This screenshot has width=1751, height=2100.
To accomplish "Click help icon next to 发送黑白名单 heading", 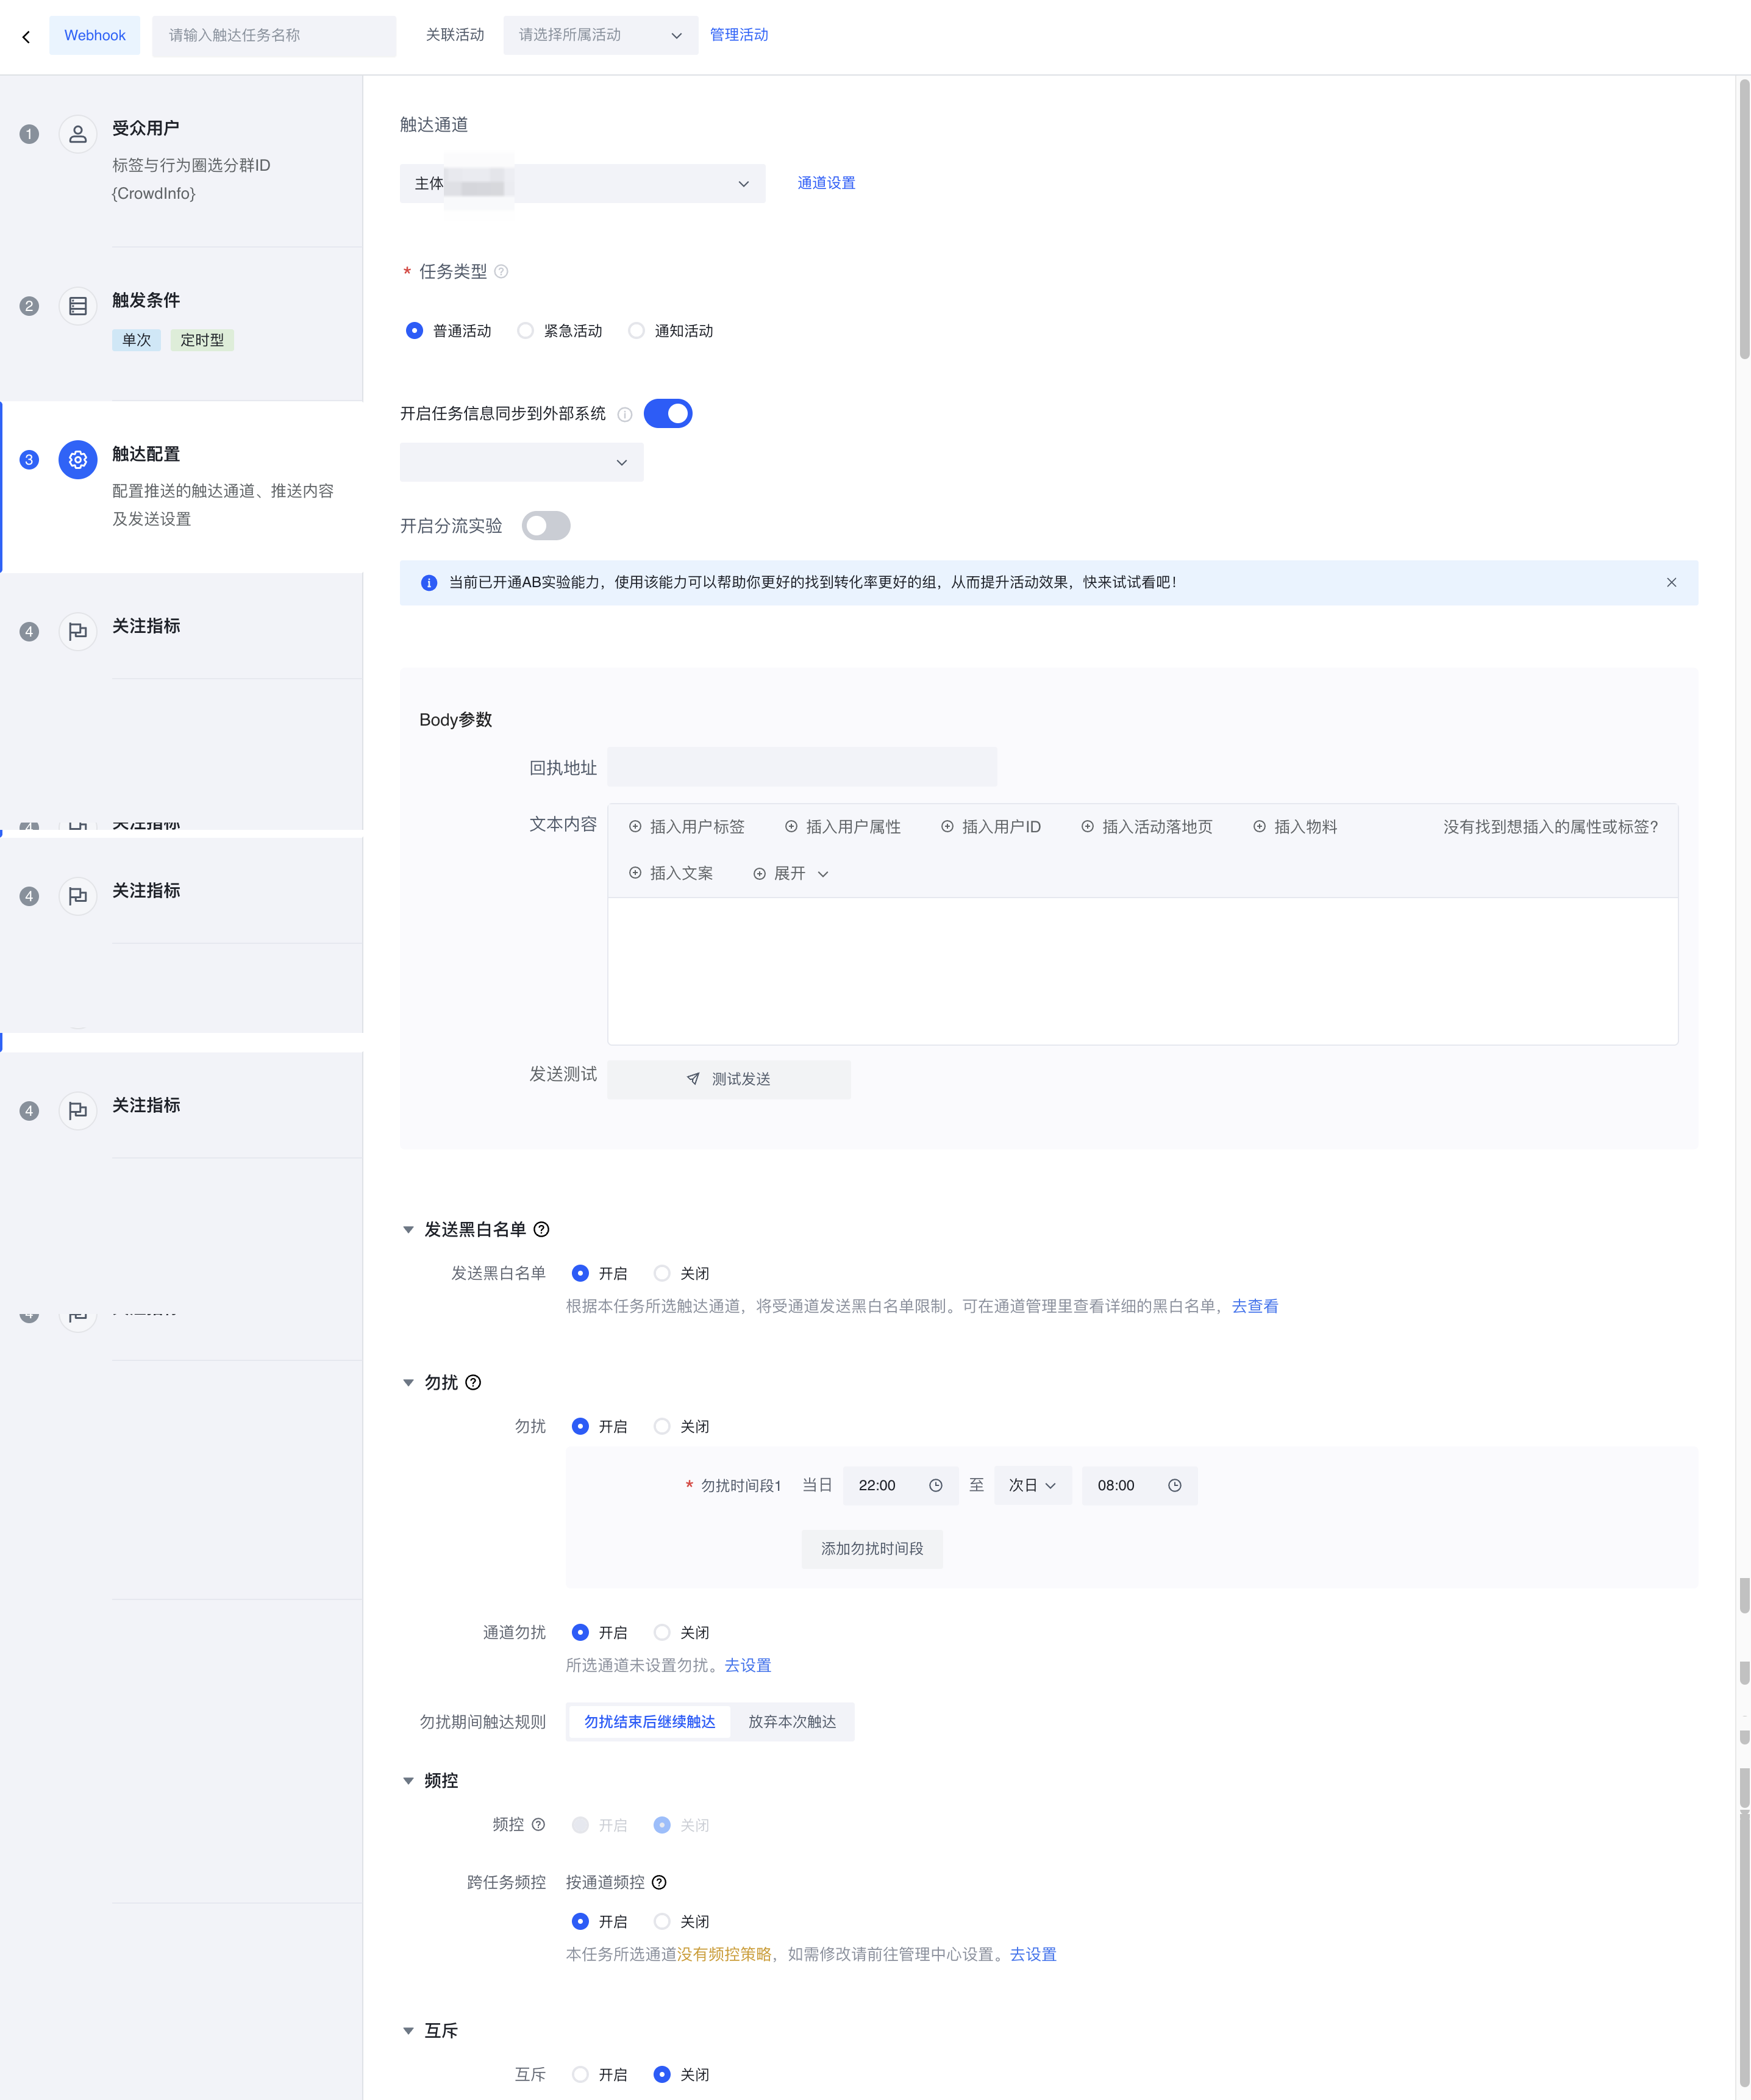I will click(x=542, y=1230).
